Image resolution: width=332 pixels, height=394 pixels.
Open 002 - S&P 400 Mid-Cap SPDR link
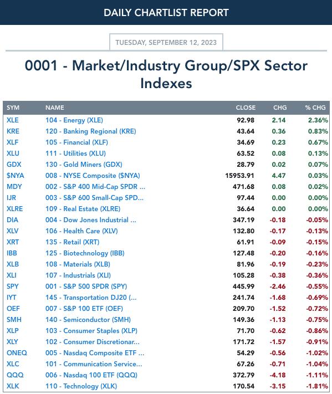pyautogui.click(x=95, y=187)
